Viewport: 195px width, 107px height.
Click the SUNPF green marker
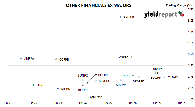tap(33, 85)
